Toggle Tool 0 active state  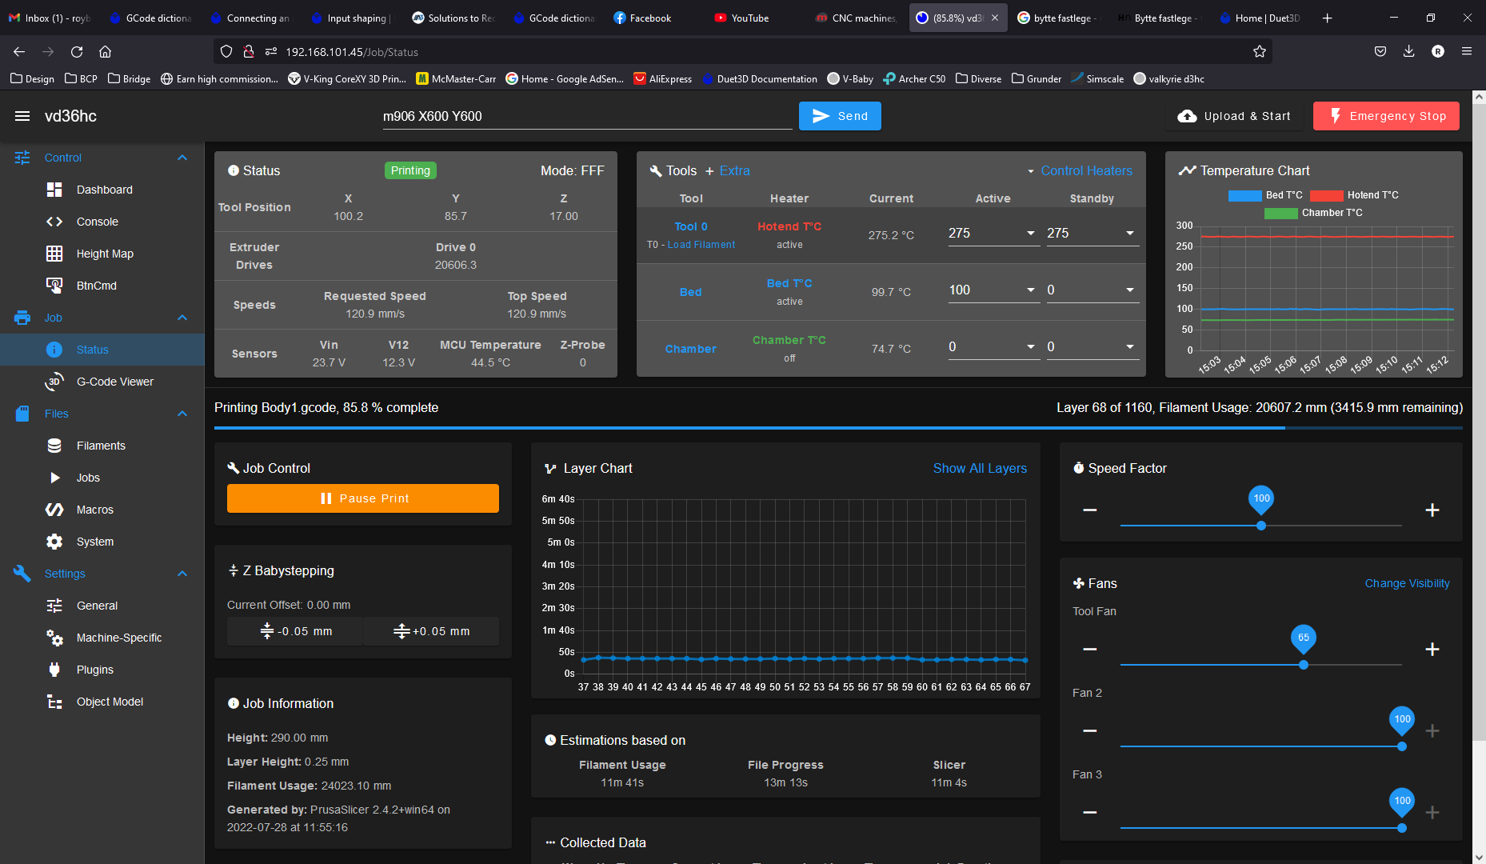(690, 226)
